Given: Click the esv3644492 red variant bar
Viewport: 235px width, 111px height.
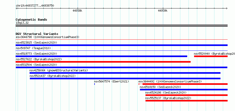Looking at the screenshot, I should pos(183,84).
